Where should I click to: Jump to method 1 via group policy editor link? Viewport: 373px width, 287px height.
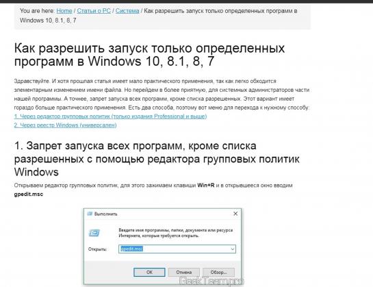pyautogui.click(x=110, y=116)
